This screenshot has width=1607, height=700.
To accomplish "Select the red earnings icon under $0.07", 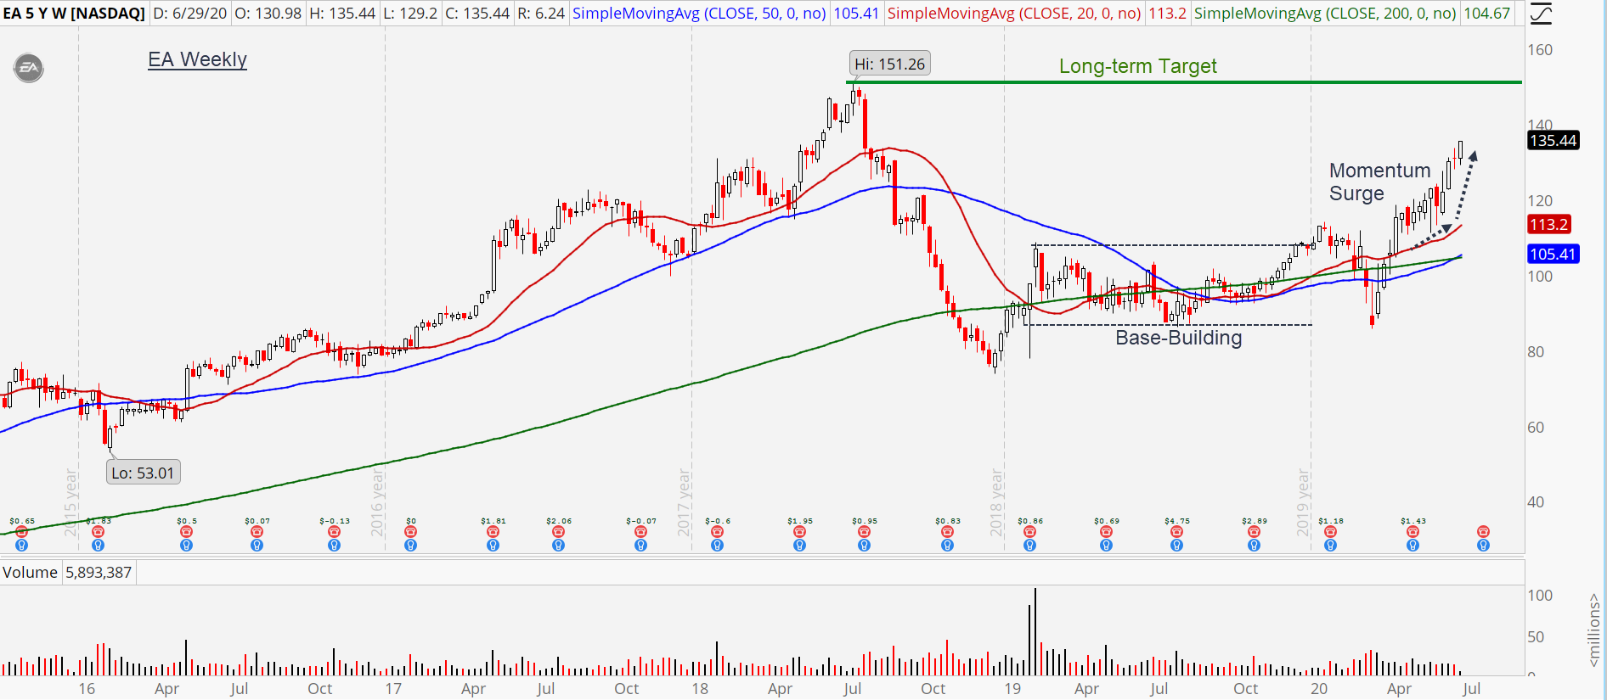I will (257, 532).
